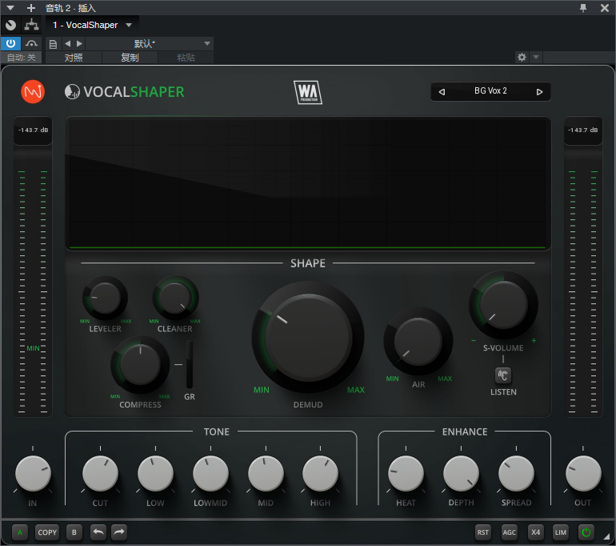
Task: Click the LOW tone knob
Action: pos(155,473)
